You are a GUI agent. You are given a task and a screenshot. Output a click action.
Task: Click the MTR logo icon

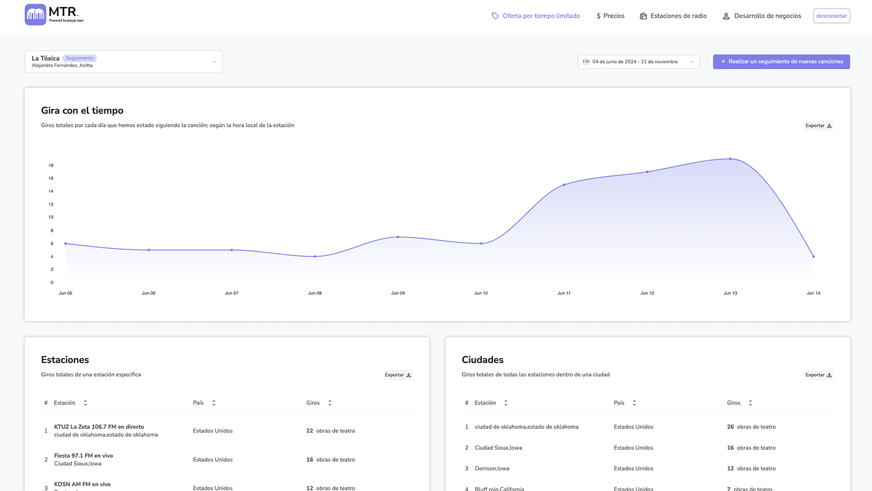point(35,15)
